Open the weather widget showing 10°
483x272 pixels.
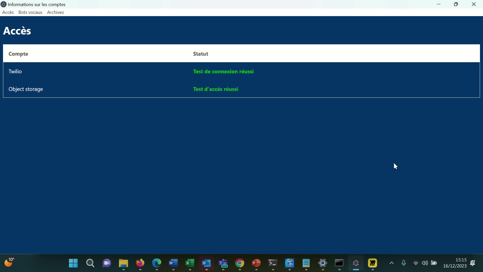click(9, 262)
